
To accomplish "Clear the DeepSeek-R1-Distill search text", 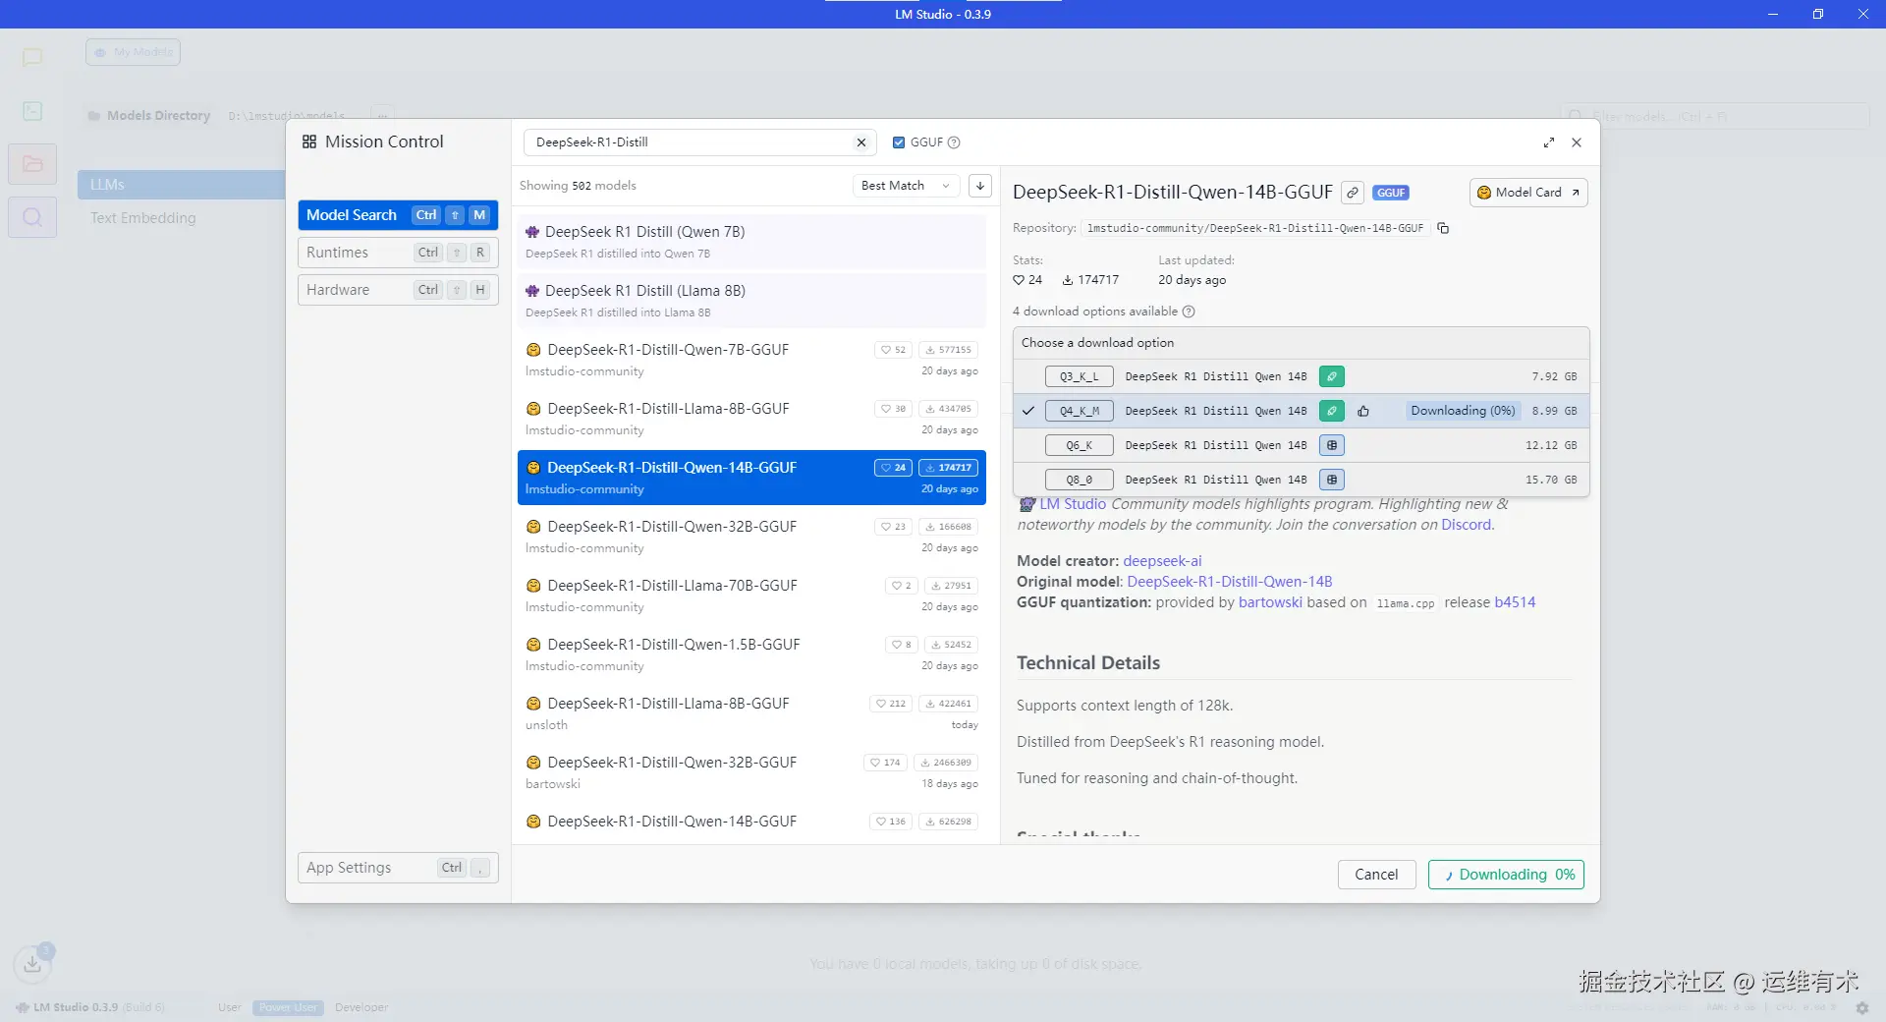I will [861, 142].
